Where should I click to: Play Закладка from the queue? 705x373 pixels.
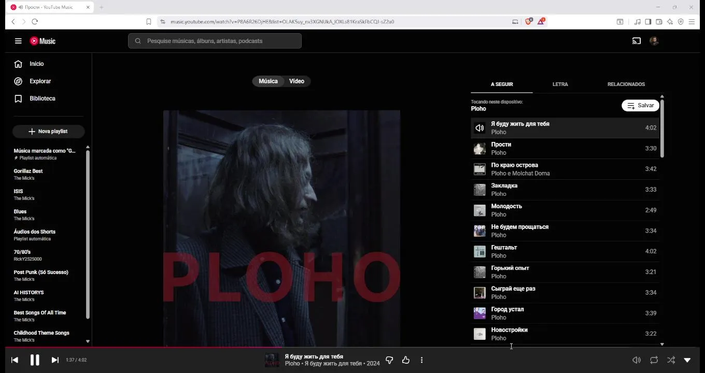(565, 190)
